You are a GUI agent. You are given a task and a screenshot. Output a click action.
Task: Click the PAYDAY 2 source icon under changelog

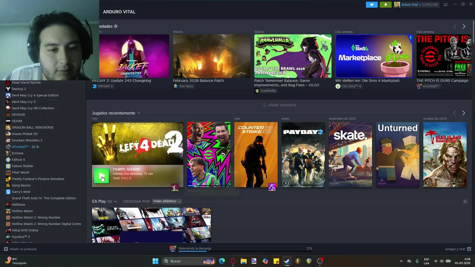(94, 86)
